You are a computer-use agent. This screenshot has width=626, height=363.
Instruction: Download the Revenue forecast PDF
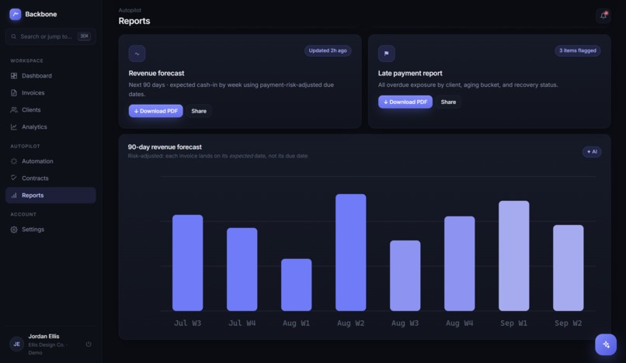pyautogui.click(x=155, y=111)
